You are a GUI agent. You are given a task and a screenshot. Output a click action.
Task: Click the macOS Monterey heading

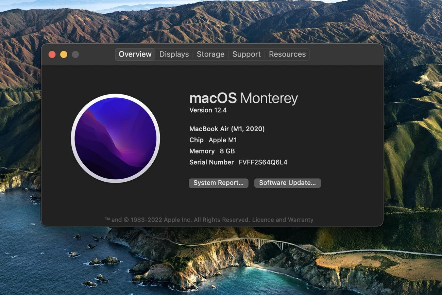pos(243,98)
